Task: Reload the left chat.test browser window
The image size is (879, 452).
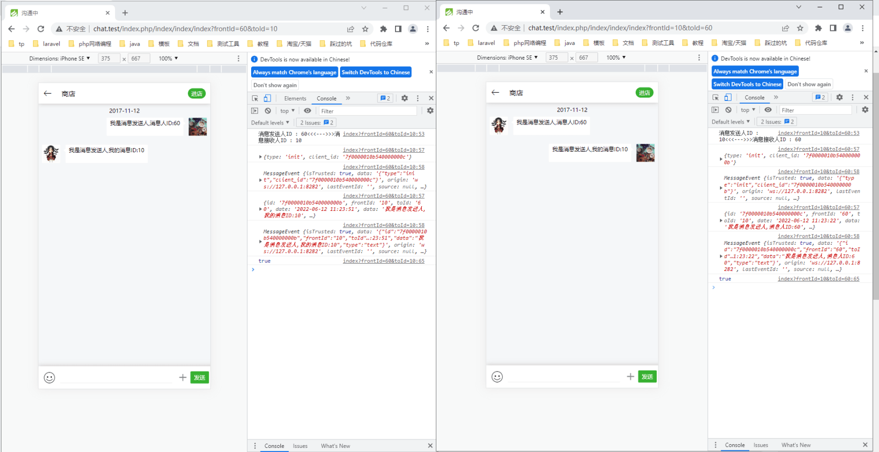Action: (41, 29)
